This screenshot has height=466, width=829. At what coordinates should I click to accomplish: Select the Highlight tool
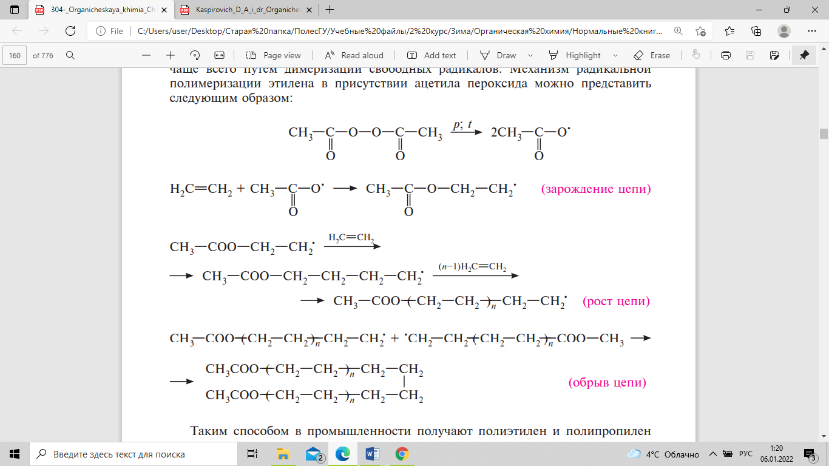coord(575,55)
